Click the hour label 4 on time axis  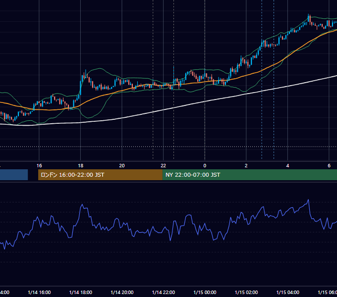tap(287, 166)
